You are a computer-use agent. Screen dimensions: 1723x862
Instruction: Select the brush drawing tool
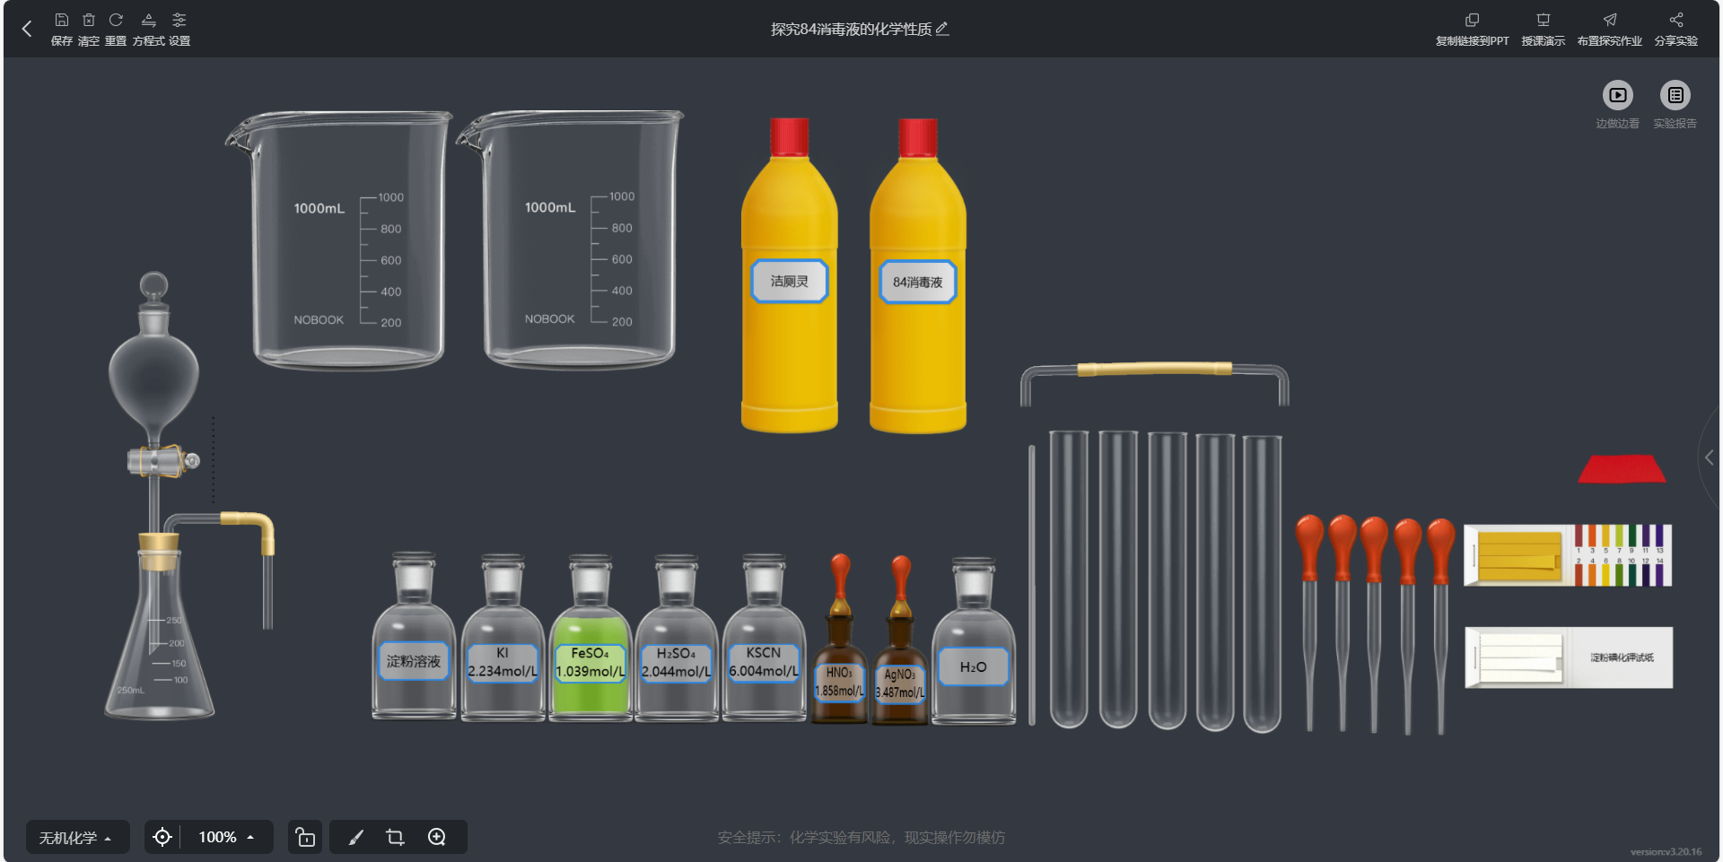point(356,837)
